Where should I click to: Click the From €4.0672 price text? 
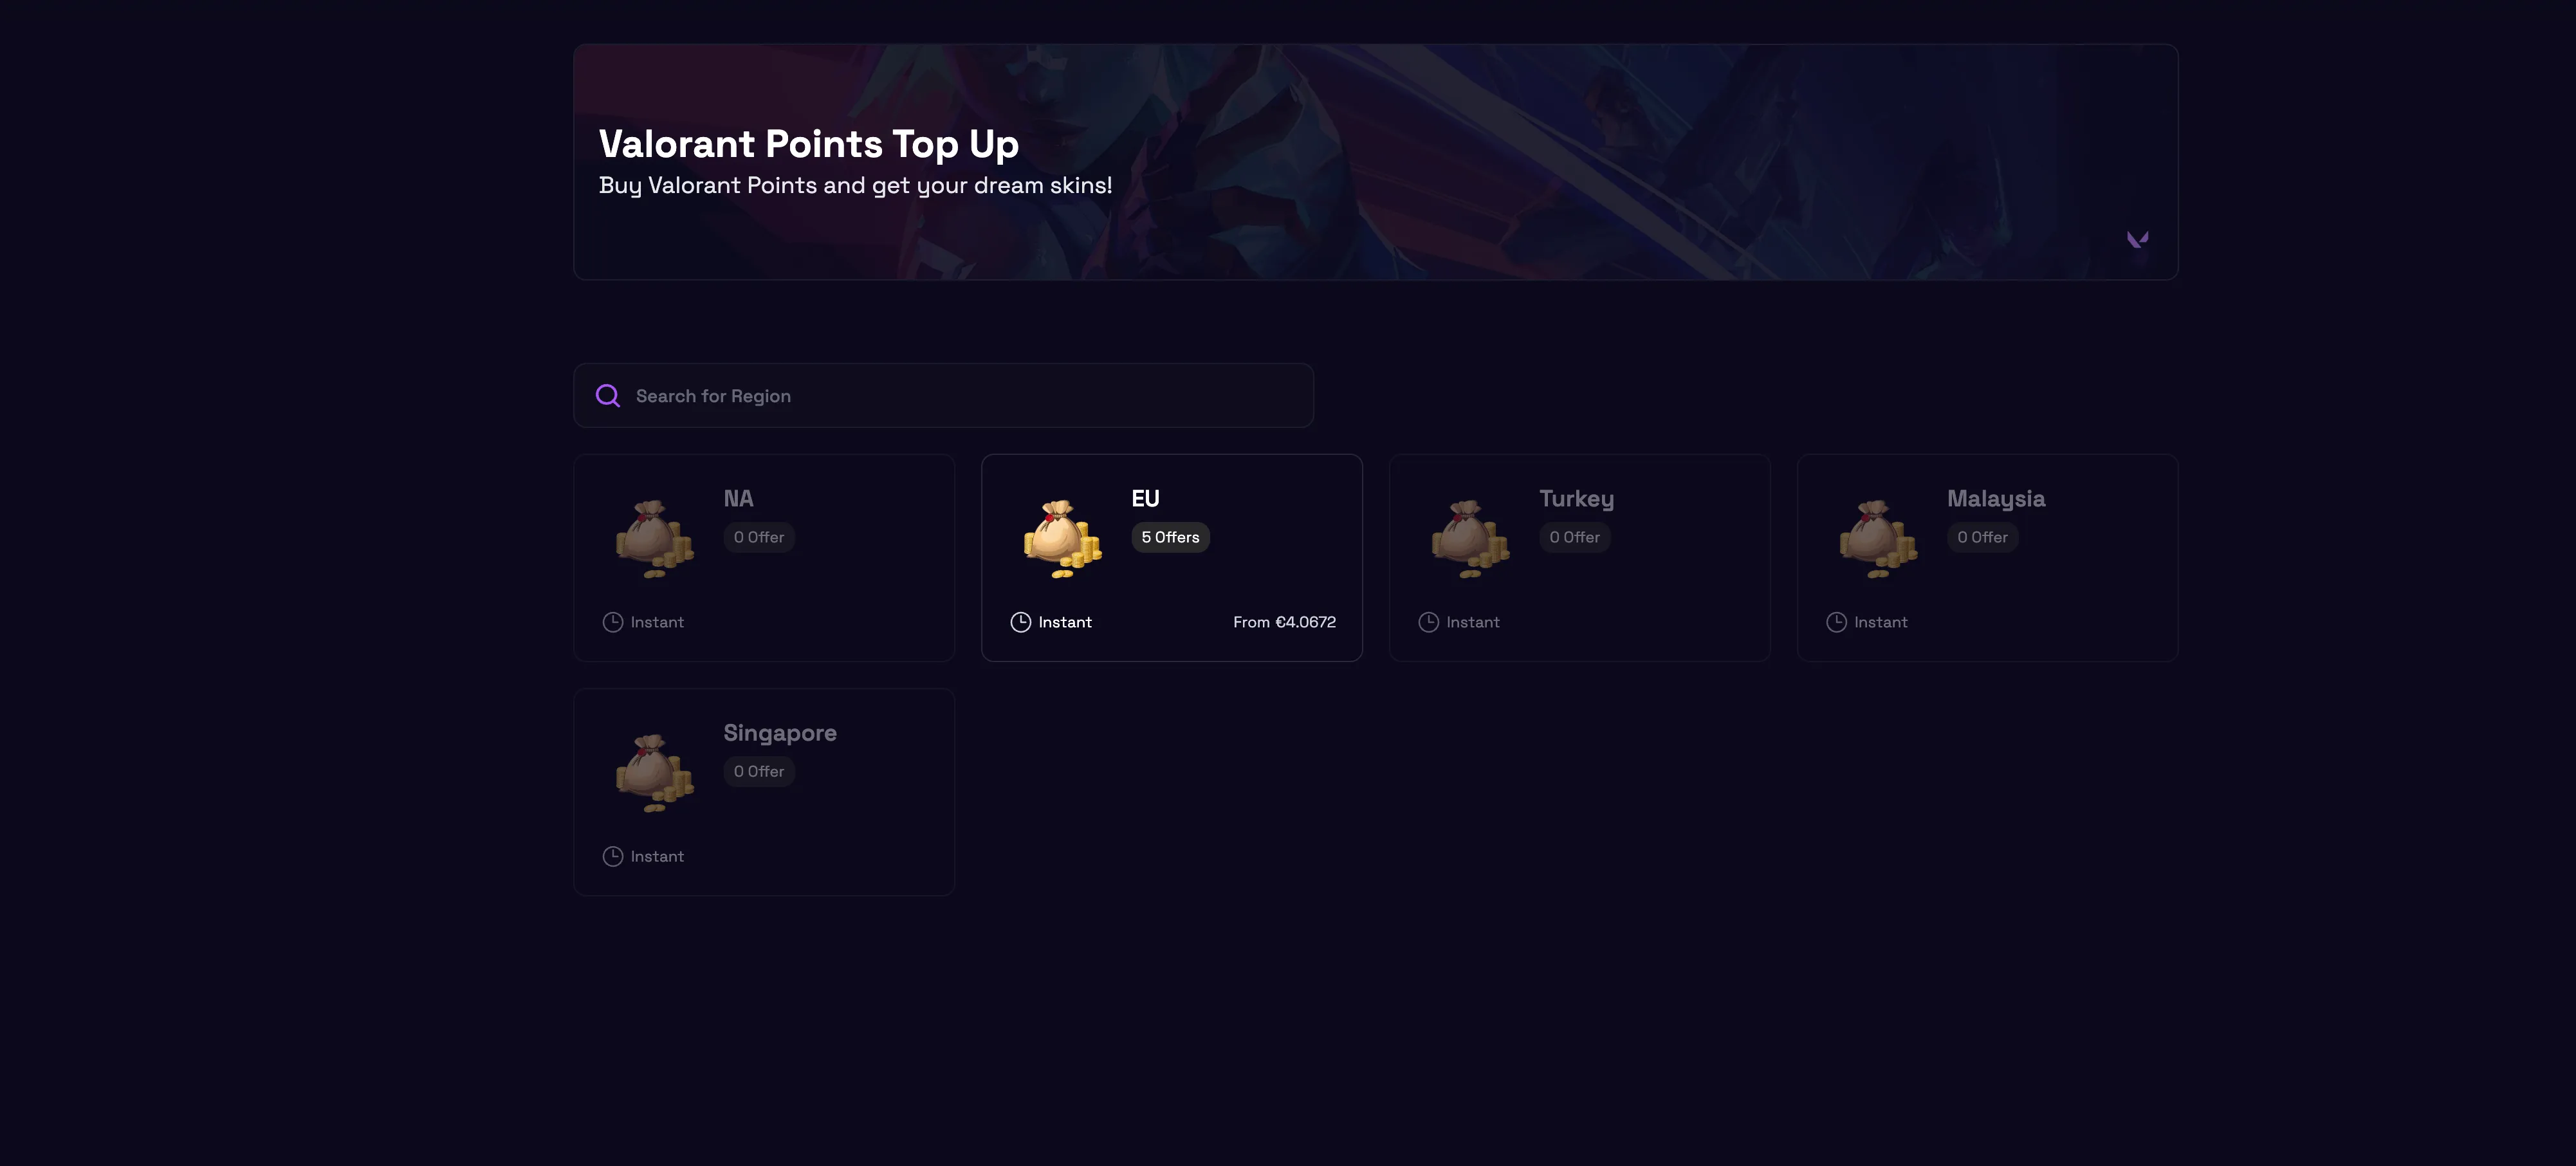[1285, 621]
